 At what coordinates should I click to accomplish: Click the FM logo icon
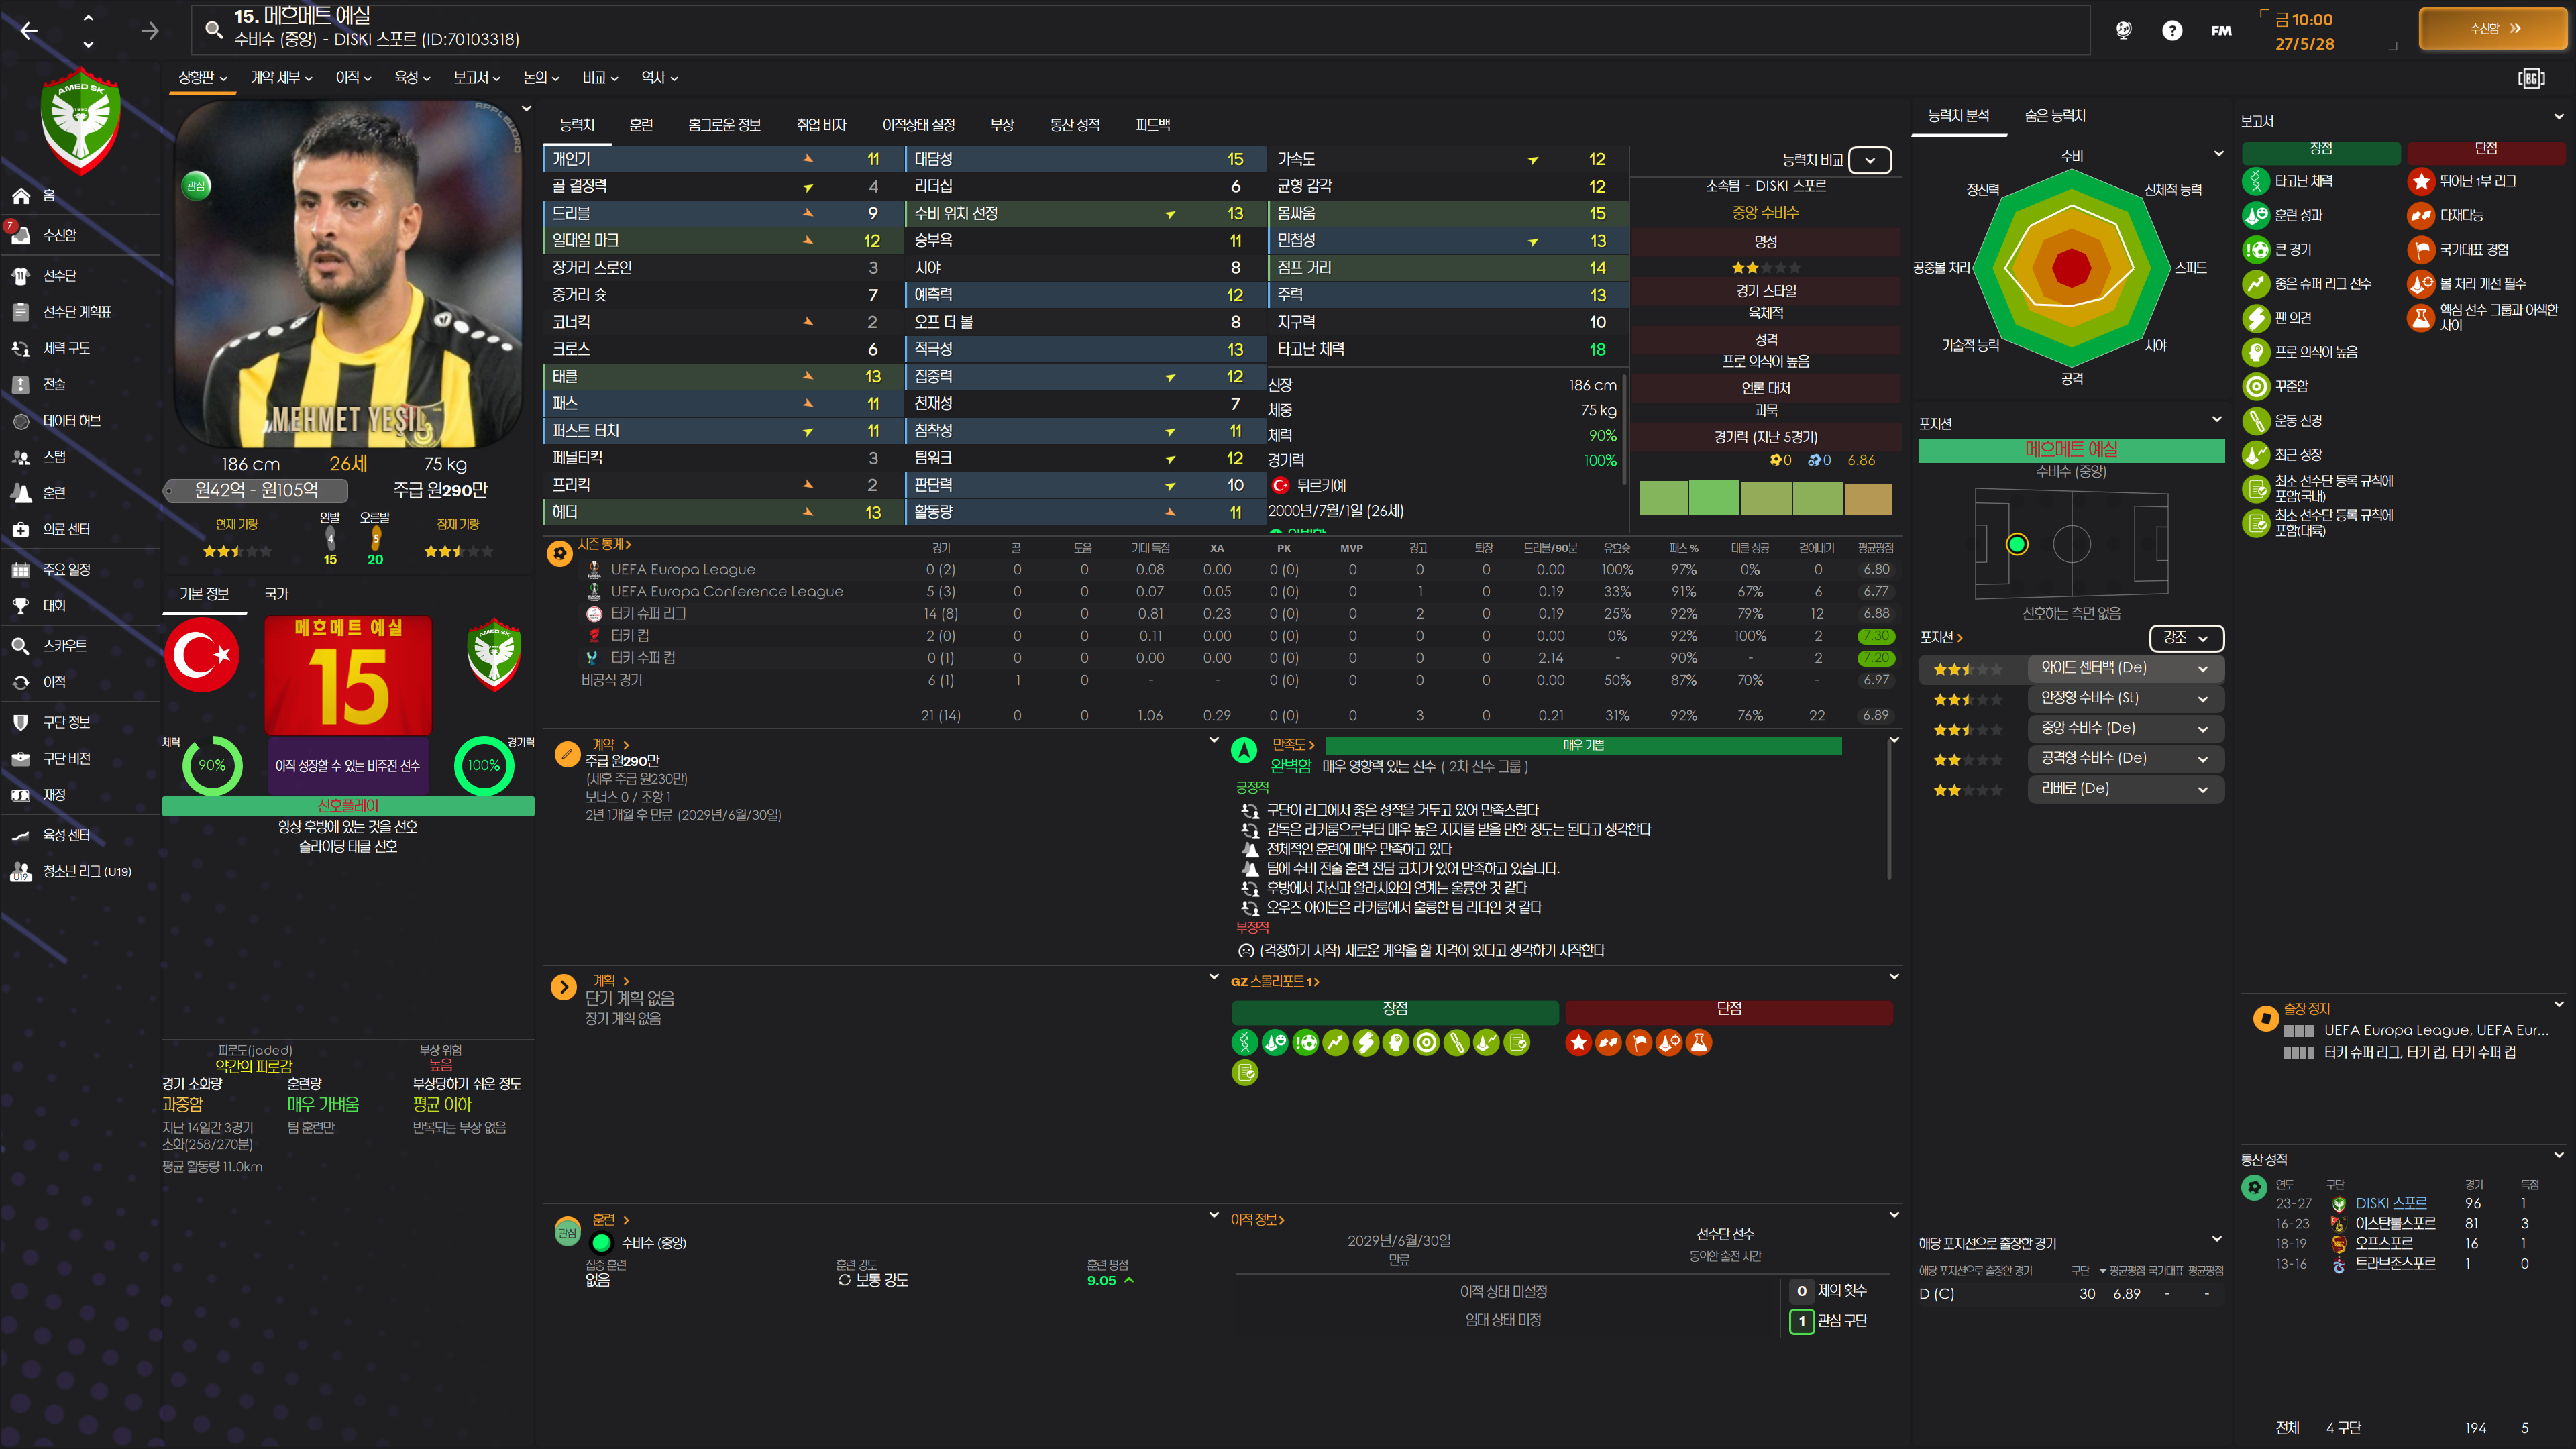2221,30
